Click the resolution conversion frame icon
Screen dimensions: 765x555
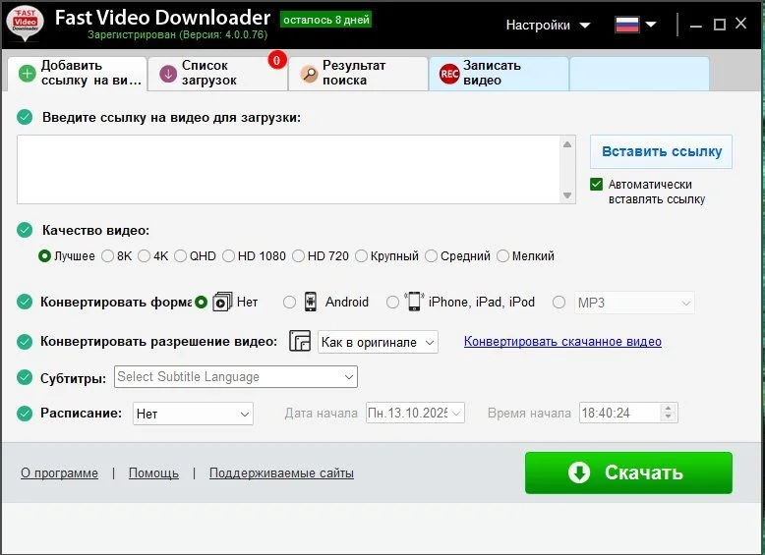point(300,342)
